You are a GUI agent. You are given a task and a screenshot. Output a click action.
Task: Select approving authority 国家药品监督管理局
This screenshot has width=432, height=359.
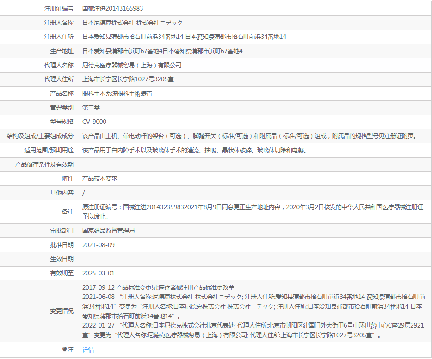tap(109, 231)
